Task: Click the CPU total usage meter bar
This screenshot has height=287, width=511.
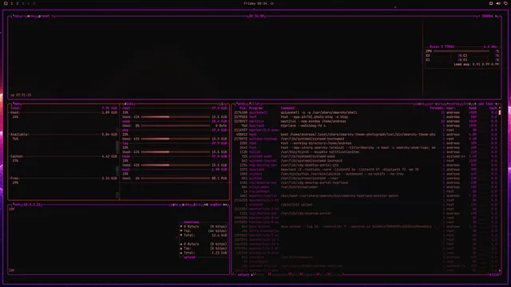Action: click(461, 51)
